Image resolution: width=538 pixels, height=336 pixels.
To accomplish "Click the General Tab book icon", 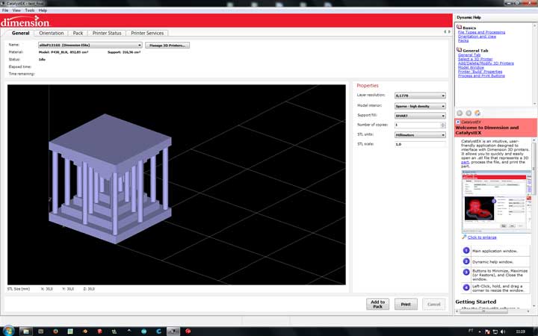I will tap(459, 50).
